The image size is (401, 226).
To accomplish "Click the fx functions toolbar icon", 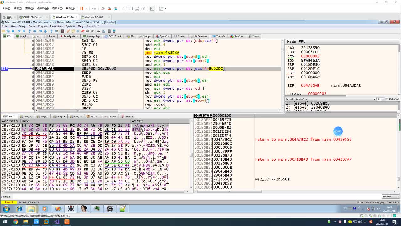I will [x=88, y=31].
